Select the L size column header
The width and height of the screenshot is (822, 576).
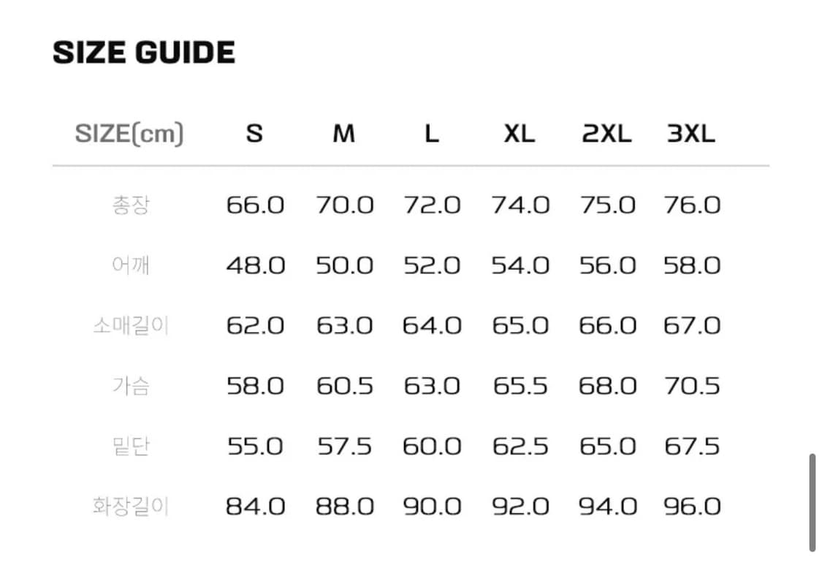[432, 134]
